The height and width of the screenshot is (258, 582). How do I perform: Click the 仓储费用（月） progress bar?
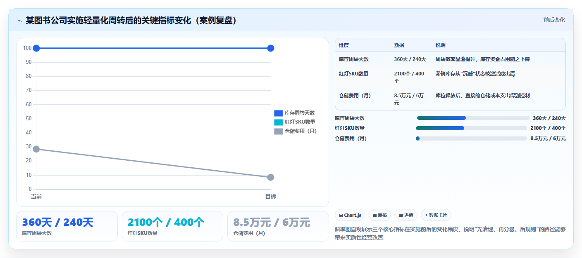[471, 138]
